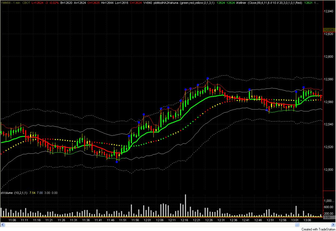The image size is (336, 231).
Task: Click the blue dot at the 11:48 swing low
Action: point(117,162)
